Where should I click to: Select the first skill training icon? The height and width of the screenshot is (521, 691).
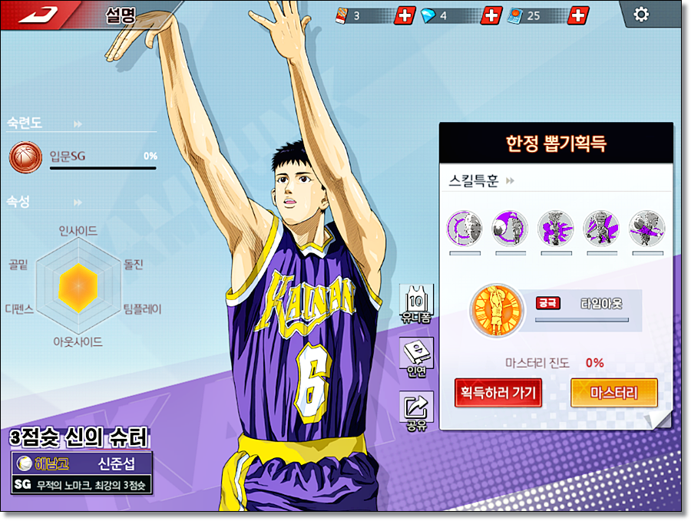[465, 228]
